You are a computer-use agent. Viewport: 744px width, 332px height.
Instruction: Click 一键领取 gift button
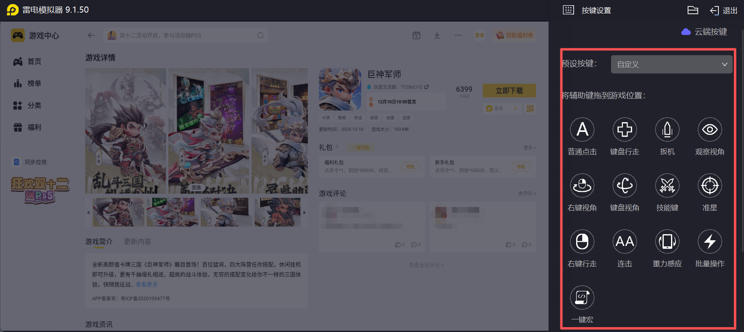click(x=360, y=148)
